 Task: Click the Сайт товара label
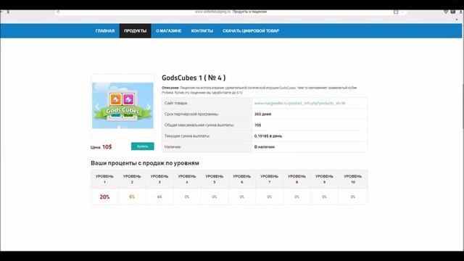pyautogui.click(x=175, y=103)
